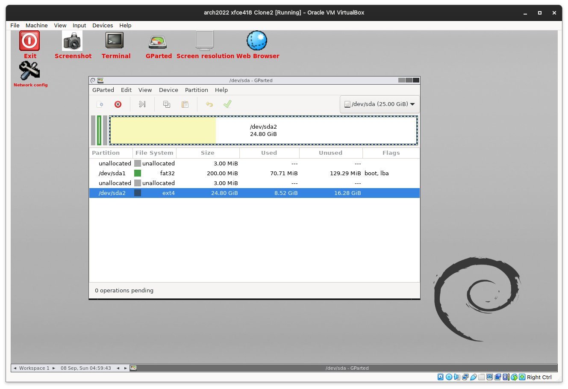Open the GParted menu in the menu bar
The image size is (568, 389).
pyautogui.click(x=103, y=90)
